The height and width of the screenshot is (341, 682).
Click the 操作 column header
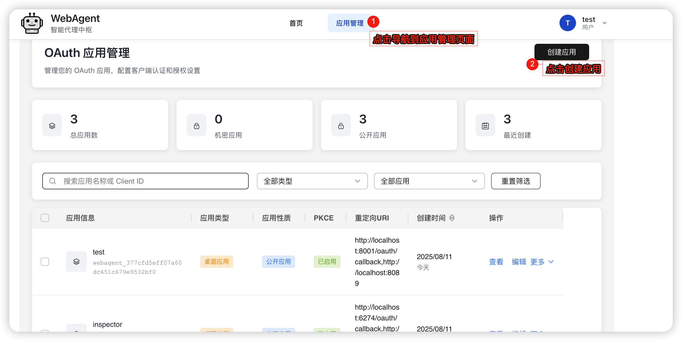pyautogui.click(x=496, y=218)
